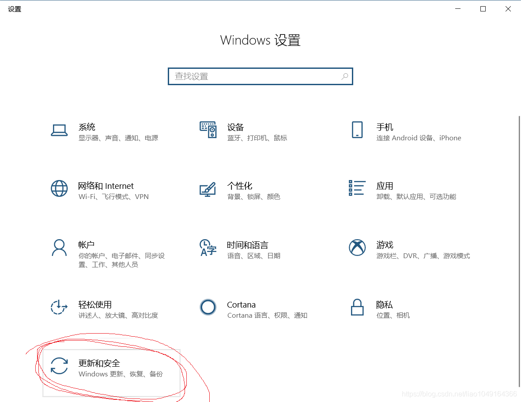Select the 帐户 category title

[87, 245]
